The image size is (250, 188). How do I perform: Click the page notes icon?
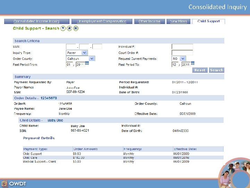tap(76, 29)
